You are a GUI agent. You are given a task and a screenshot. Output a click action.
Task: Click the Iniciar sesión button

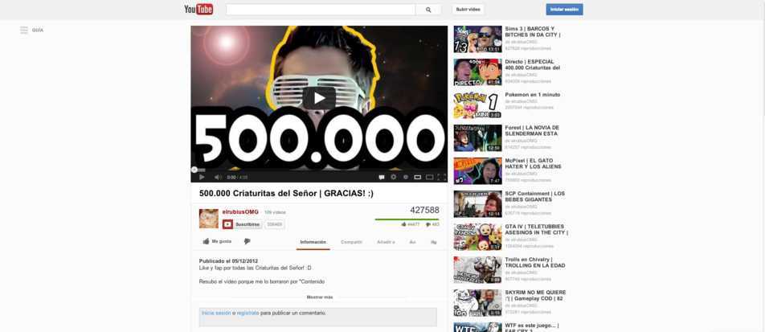(x=564, y=10)
